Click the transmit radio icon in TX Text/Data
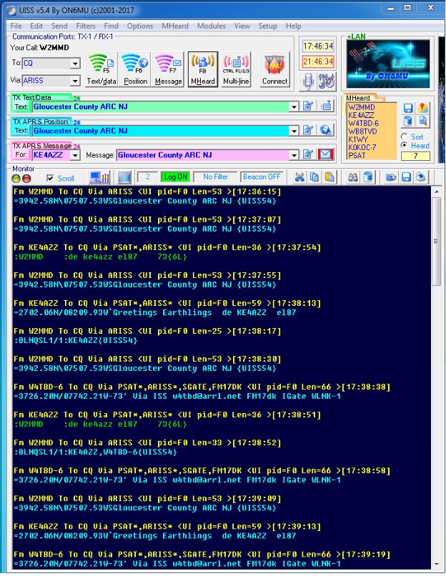The height and width of the screenshot is (576, 446). [x=326, y=106]
